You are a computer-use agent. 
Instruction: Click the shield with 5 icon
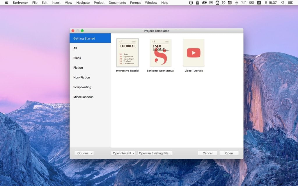tap(211, 3)
